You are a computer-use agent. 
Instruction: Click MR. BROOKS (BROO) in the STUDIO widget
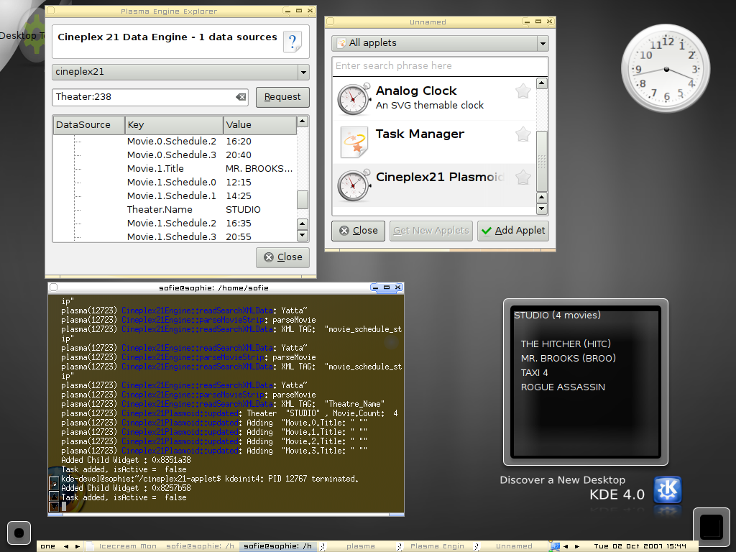tap(568, 359)
